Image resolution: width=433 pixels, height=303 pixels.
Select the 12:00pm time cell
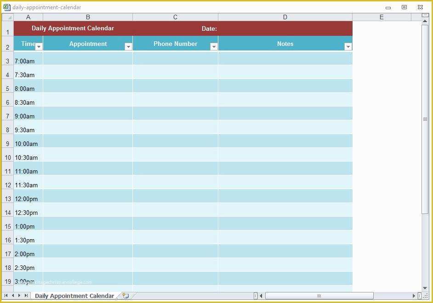coord(28,196)
